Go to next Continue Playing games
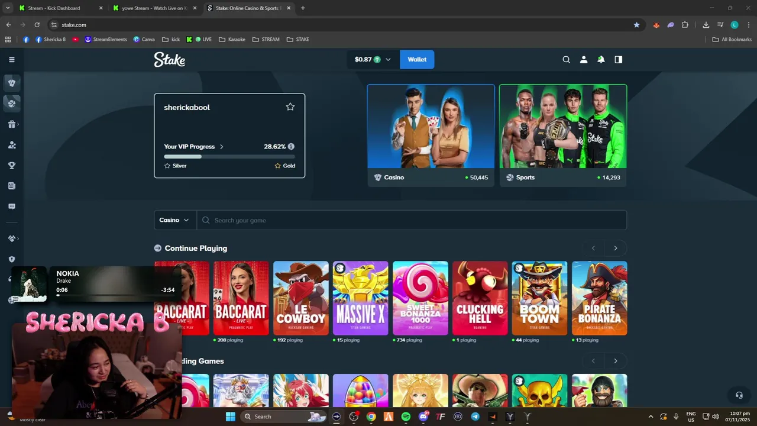This screenshot has width=757, height=426. [616, 248]
